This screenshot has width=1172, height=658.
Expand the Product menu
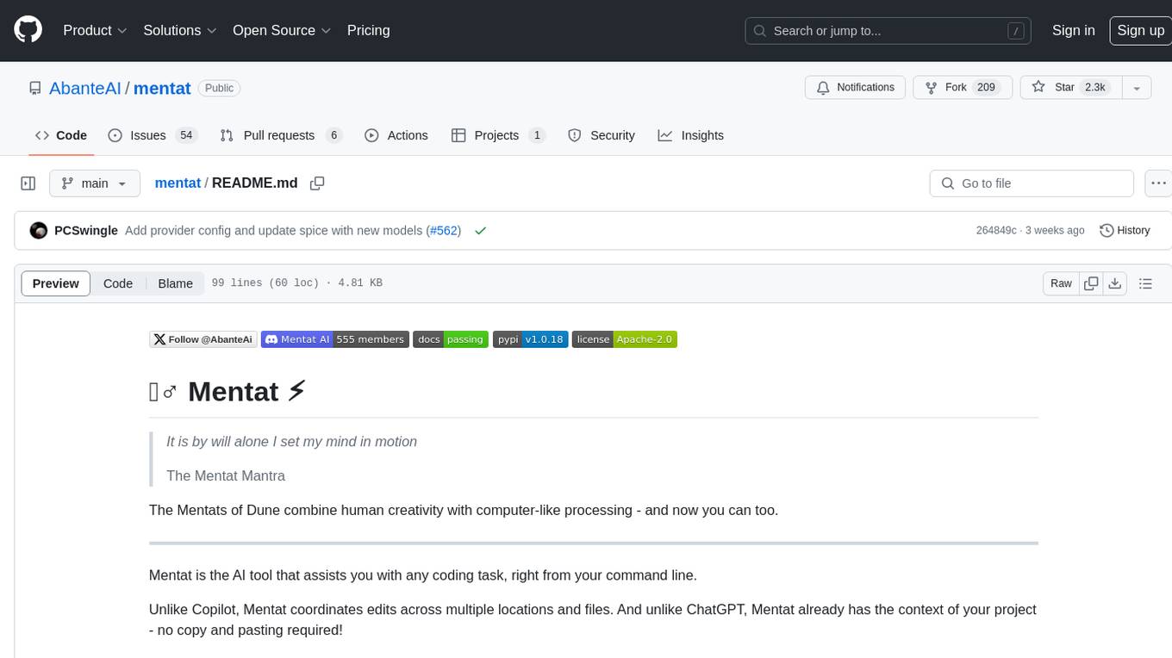tap(95, 30)
